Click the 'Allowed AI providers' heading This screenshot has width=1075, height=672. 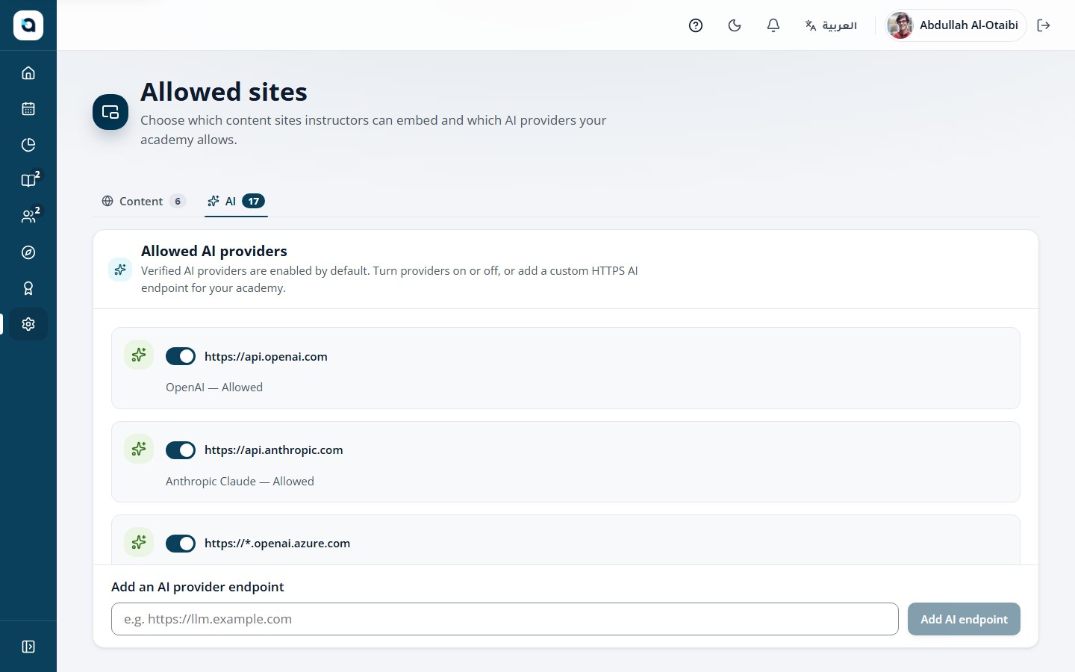click(x=214, y=251)
